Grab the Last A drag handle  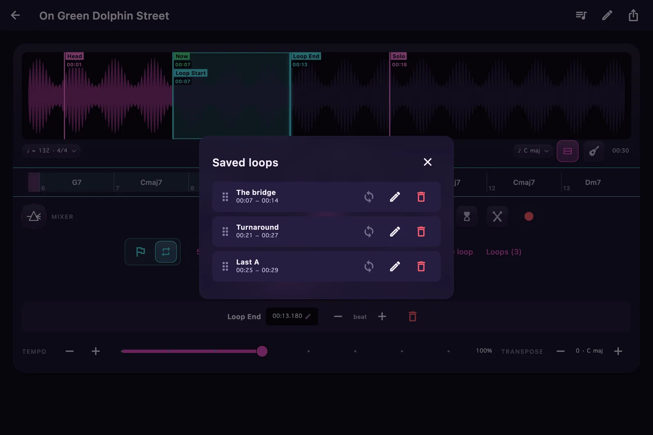click(225, 267)
